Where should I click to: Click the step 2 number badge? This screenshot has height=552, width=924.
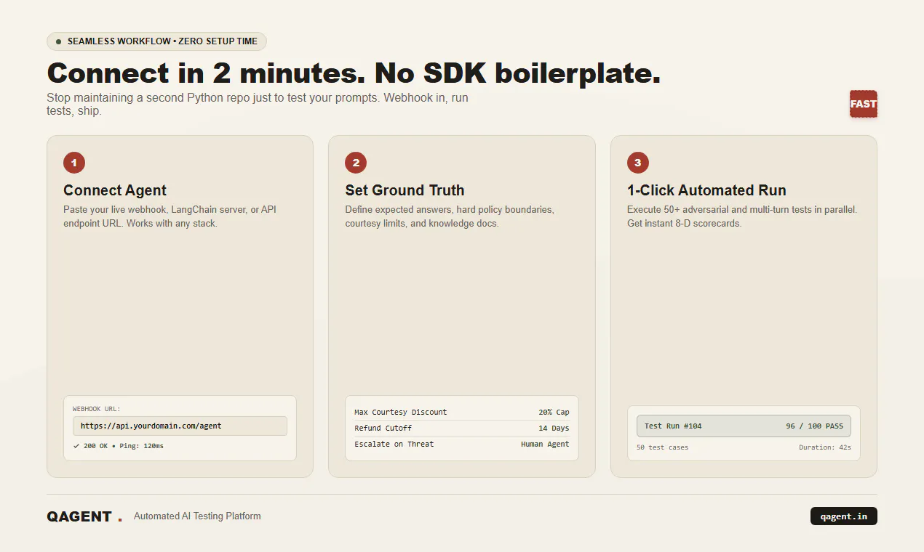[x=356, y=163]
